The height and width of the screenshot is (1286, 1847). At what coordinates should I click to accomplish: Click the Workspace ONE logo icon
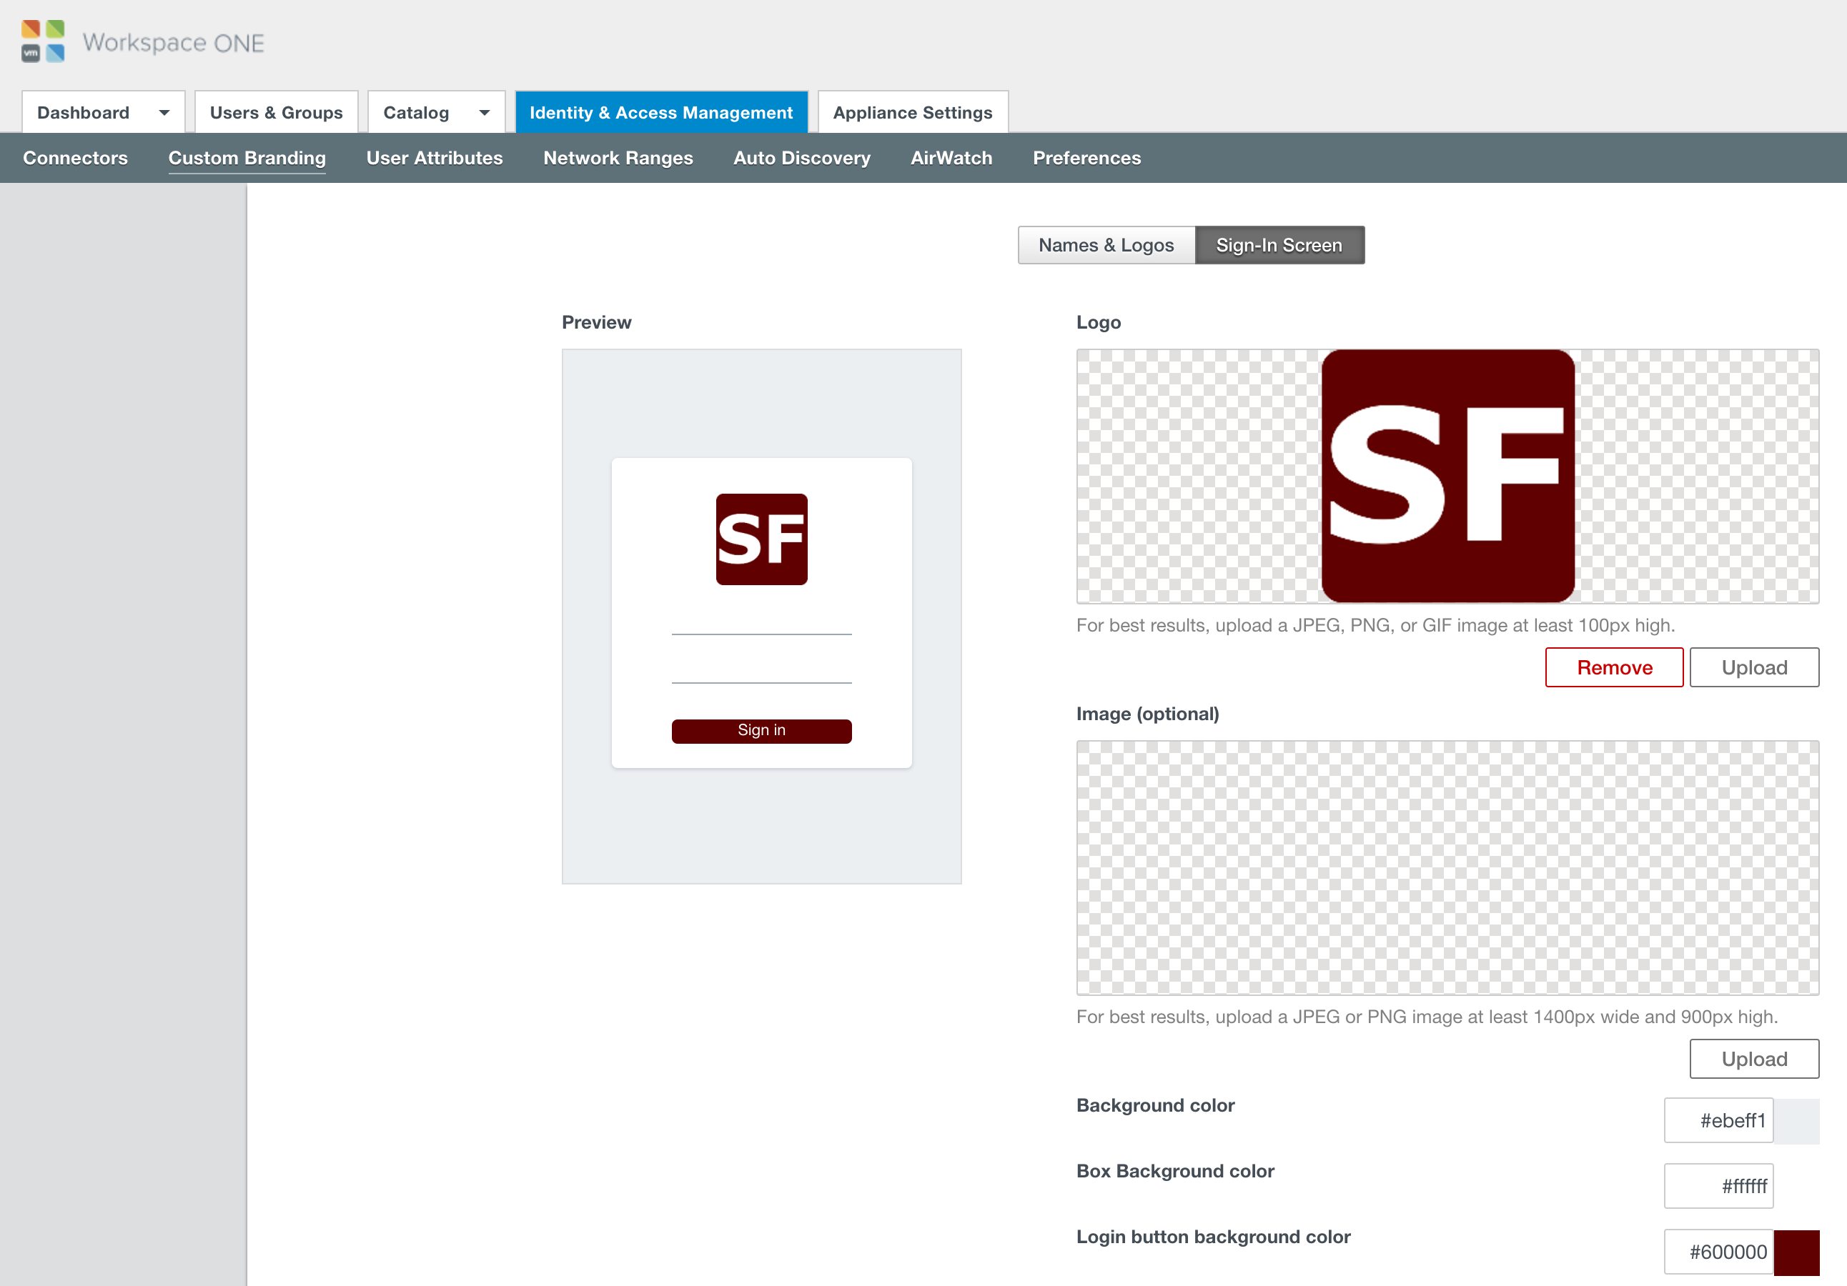coord(43,42)
